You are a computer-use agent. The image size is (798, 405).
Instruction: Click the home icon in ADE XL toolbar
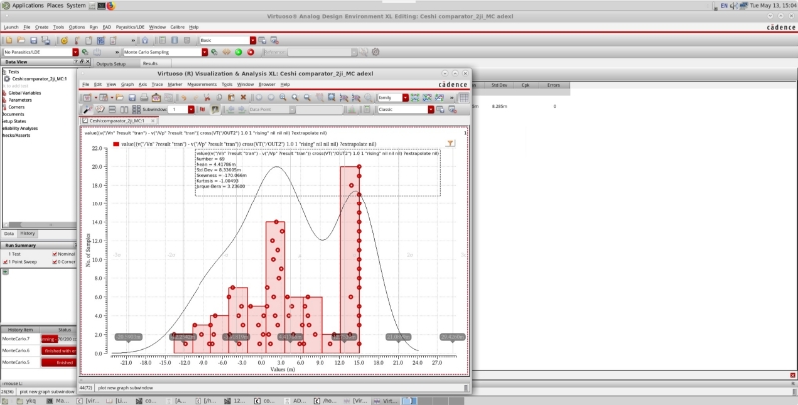pos(145,40)
